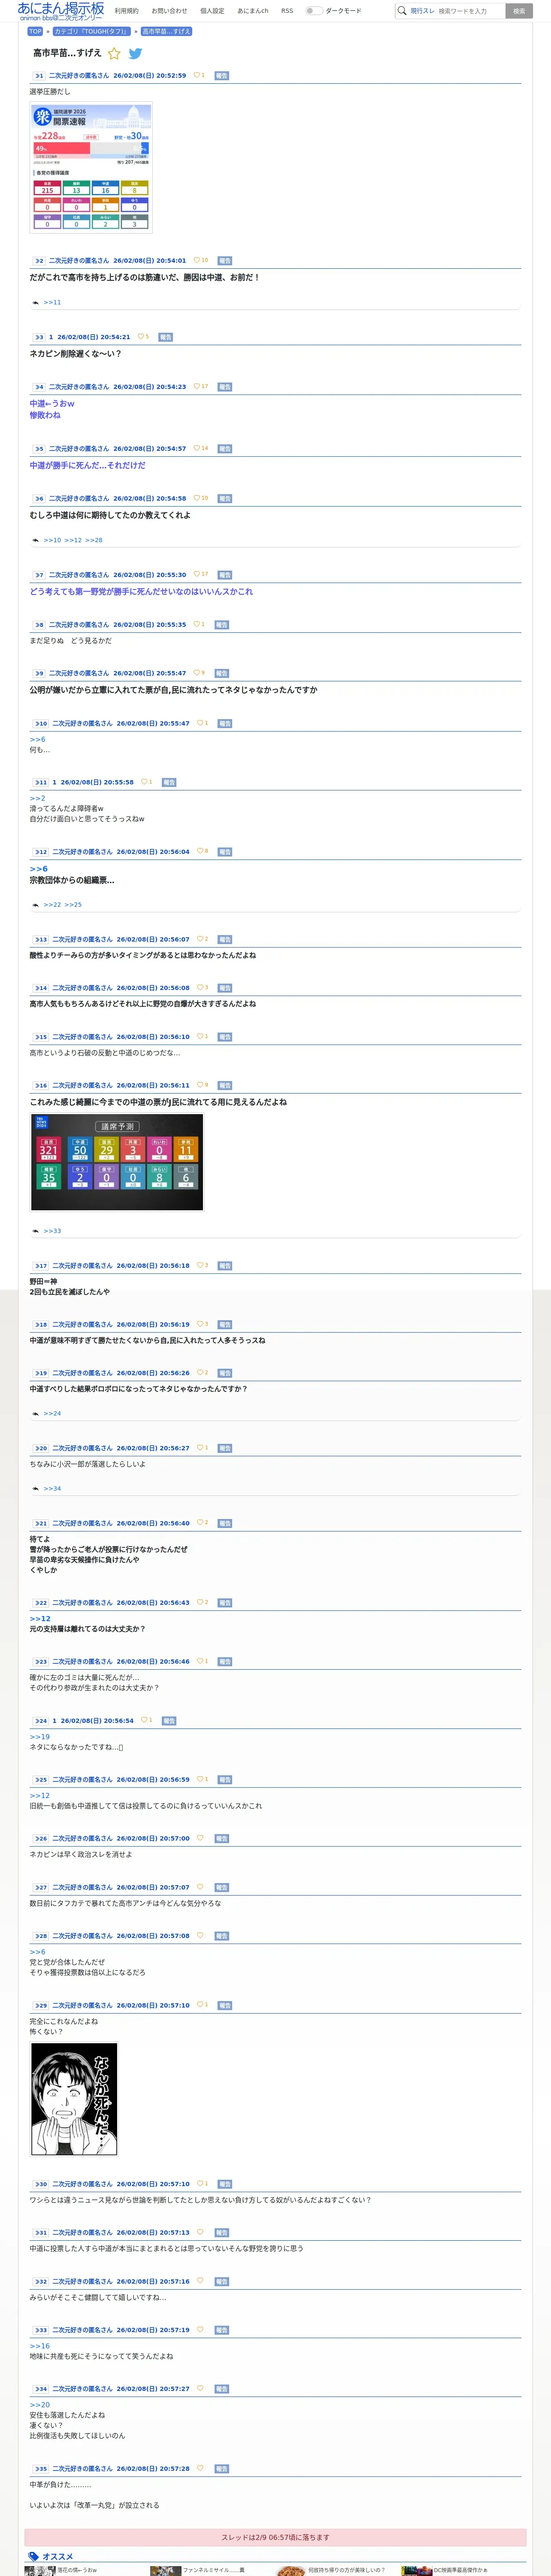This screenshot has height=2576, width=551.
Task: Open the election results image in post 1
Action: click(x=91, y=168)
